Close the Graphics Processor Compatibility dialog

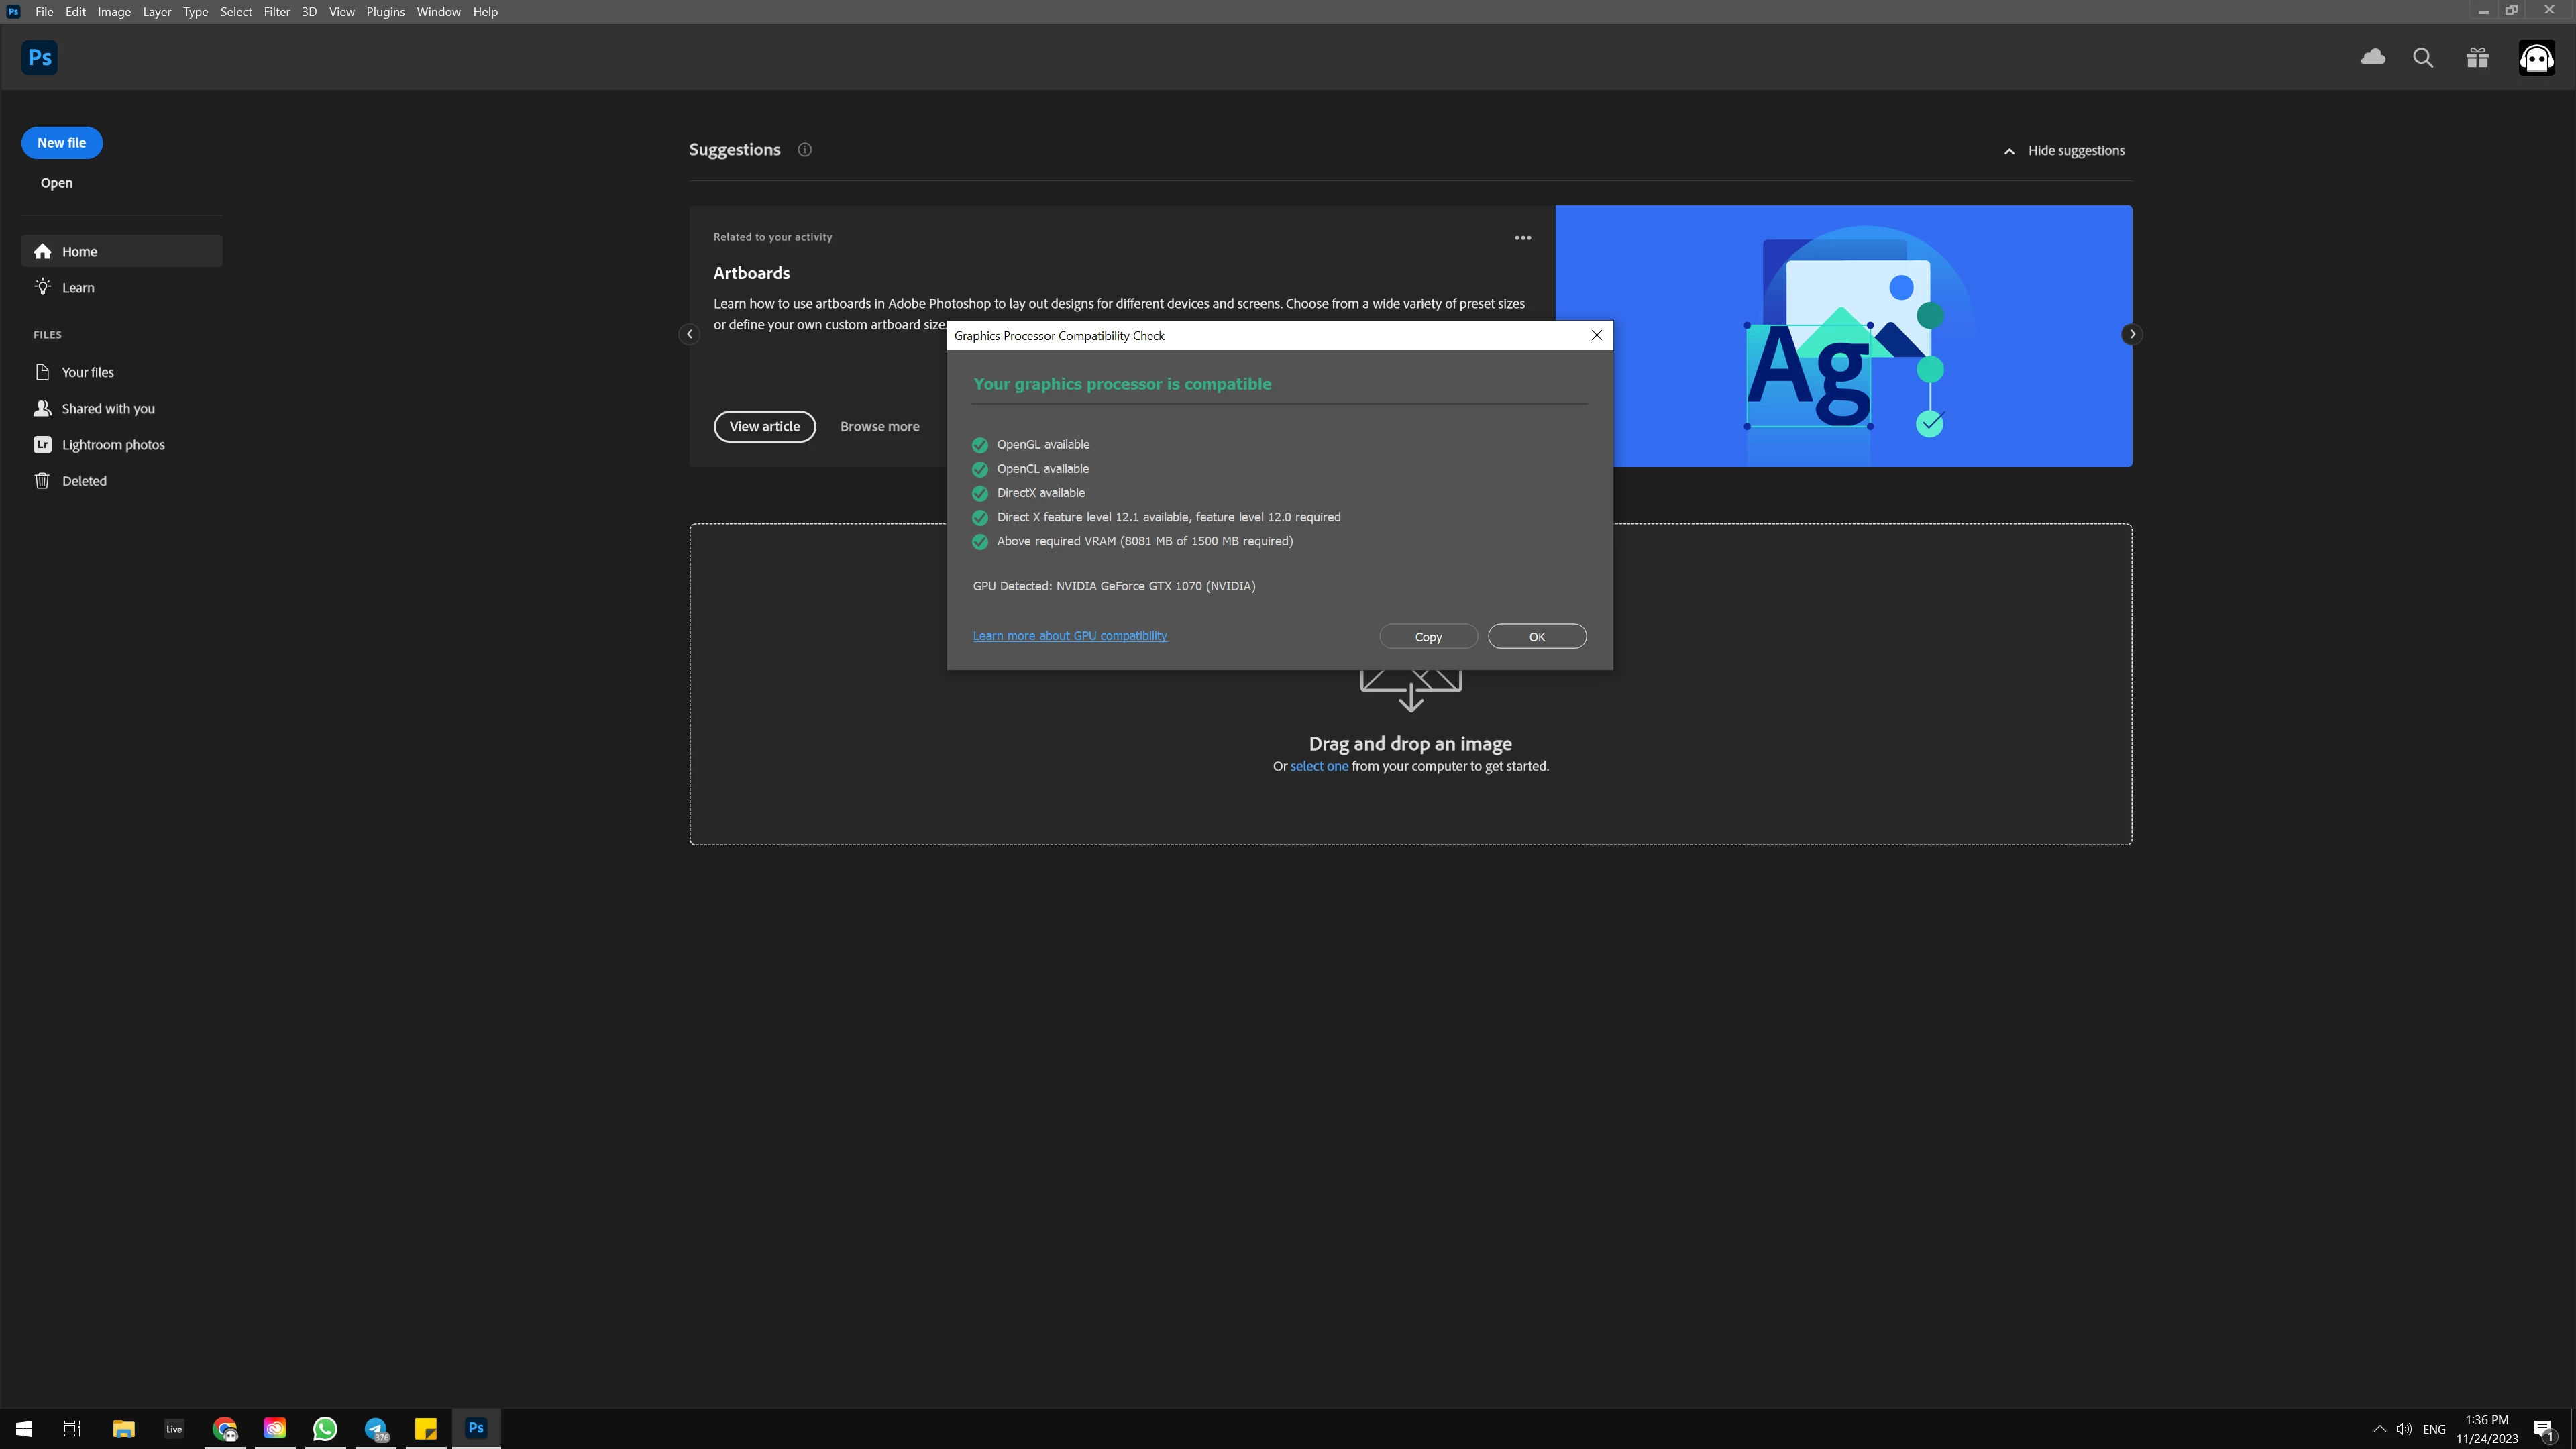pos(1596,336)
